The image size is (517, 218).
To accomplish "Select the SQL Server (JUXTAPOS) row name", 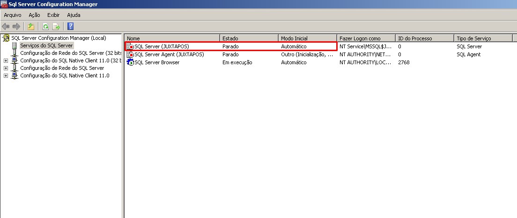I will [x=162, y=46].
